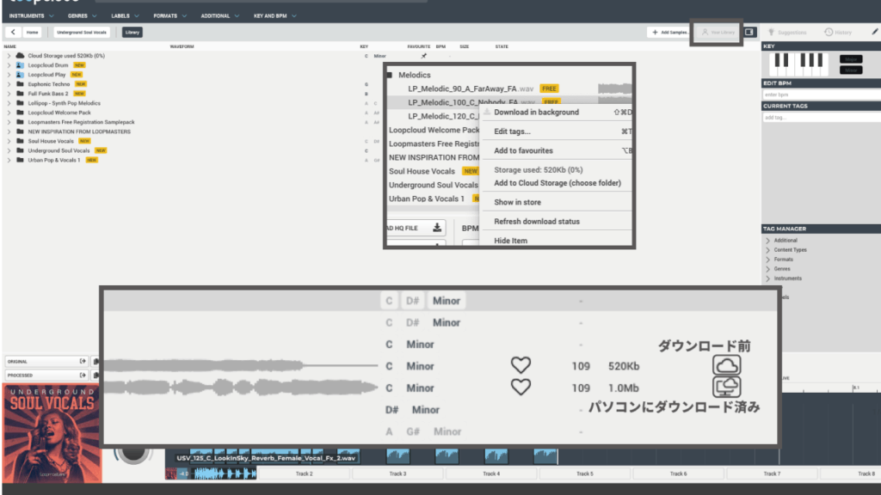
Task: Select the Cloud Storage cloud icon
Action: [x=727, y=365]
